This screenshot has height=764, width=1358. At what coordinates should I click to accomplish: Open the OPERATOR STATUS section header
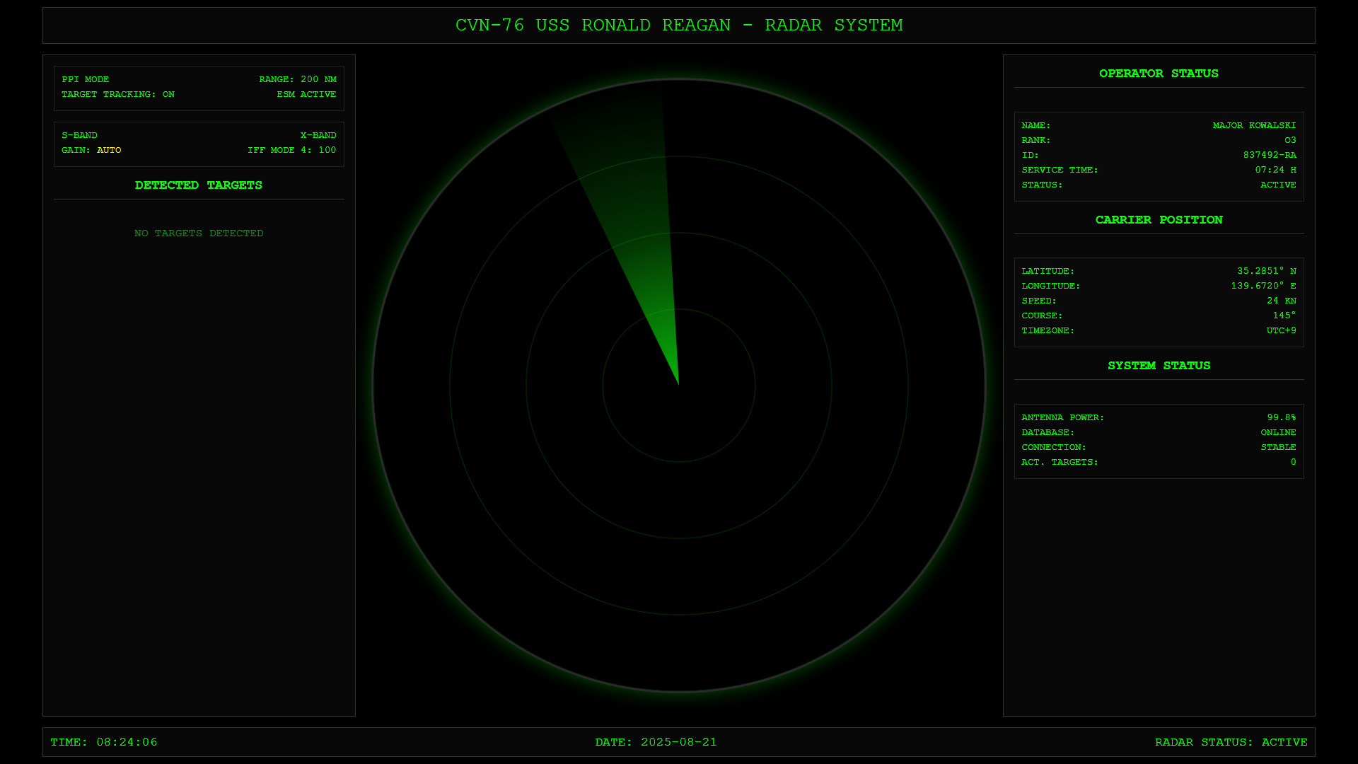click(1159, 73)
